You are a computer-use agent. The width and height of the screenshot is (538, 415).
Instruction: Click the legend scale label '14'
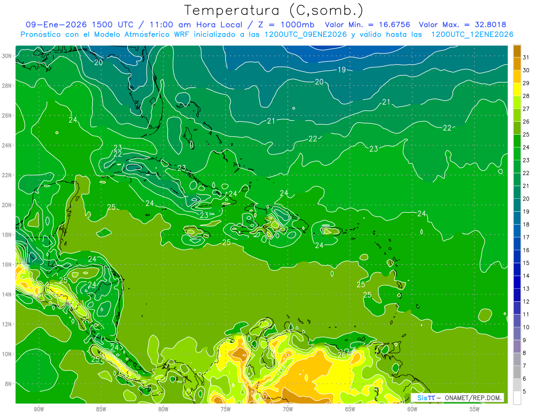pyautogui.click(x=526, y=276)
